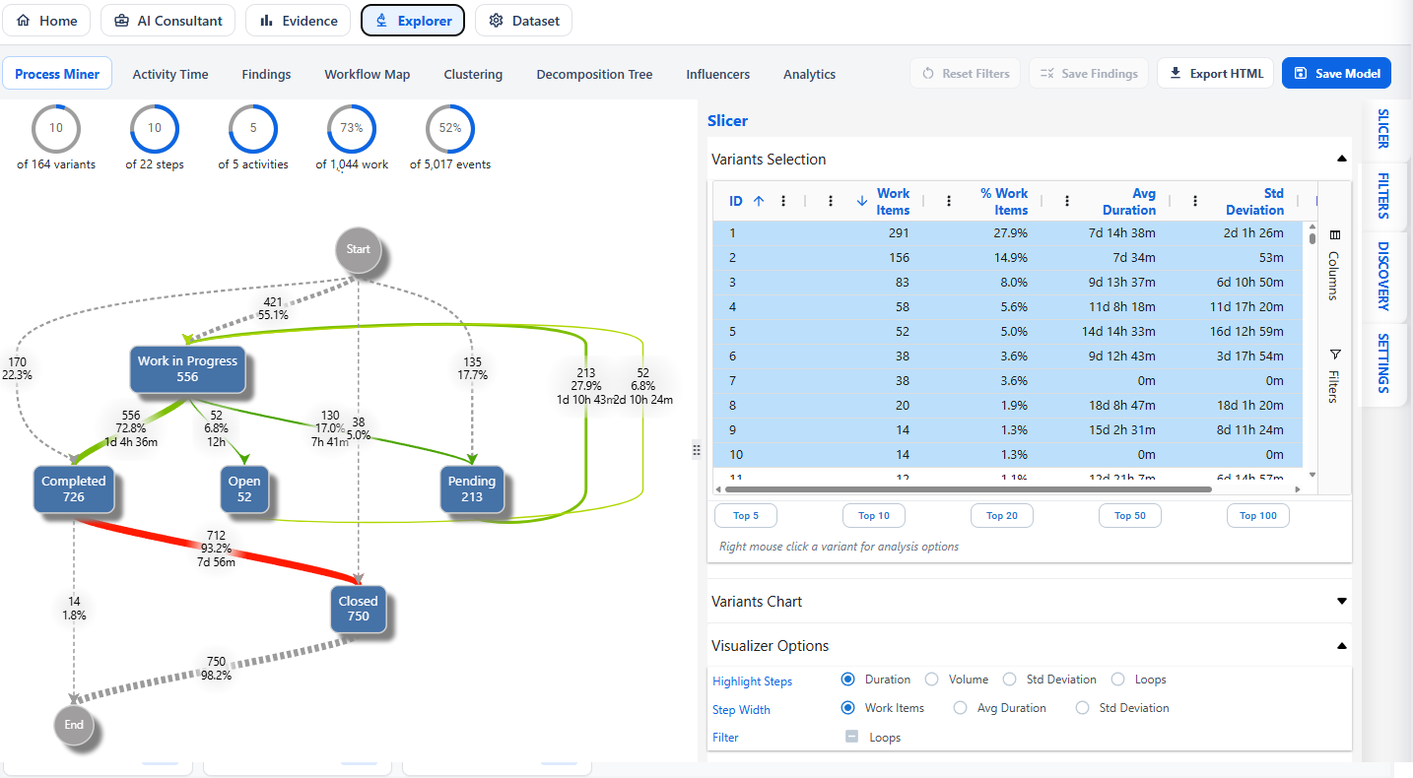Viewport: 1413px width, 778px height.
Task: Toggle the Loops filter checkbox
Action: tap(851, 736)
